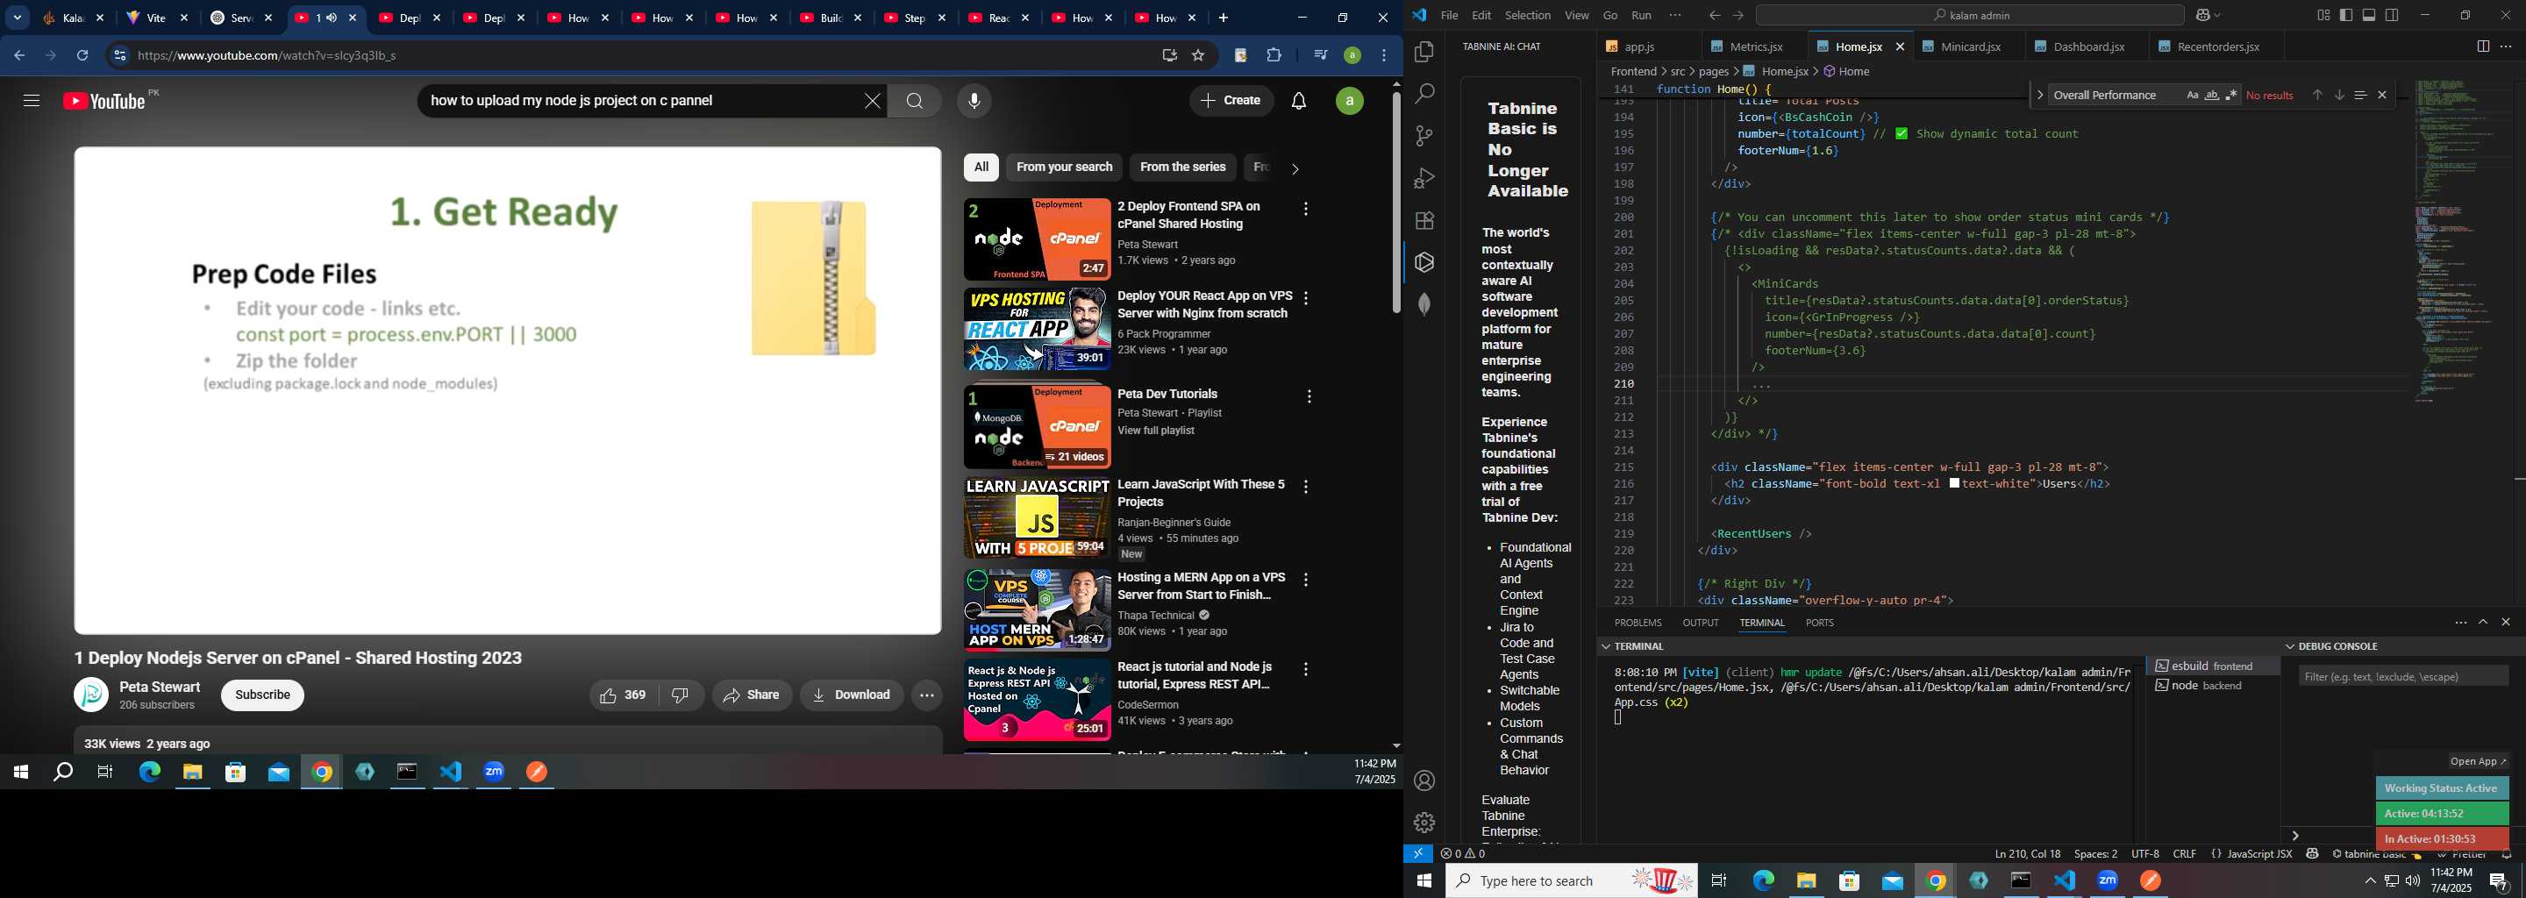The width and height of the screenshot is (2526, 898).
Task: Open the Search view in VS Code activity bar
Action: point(1424,94)
